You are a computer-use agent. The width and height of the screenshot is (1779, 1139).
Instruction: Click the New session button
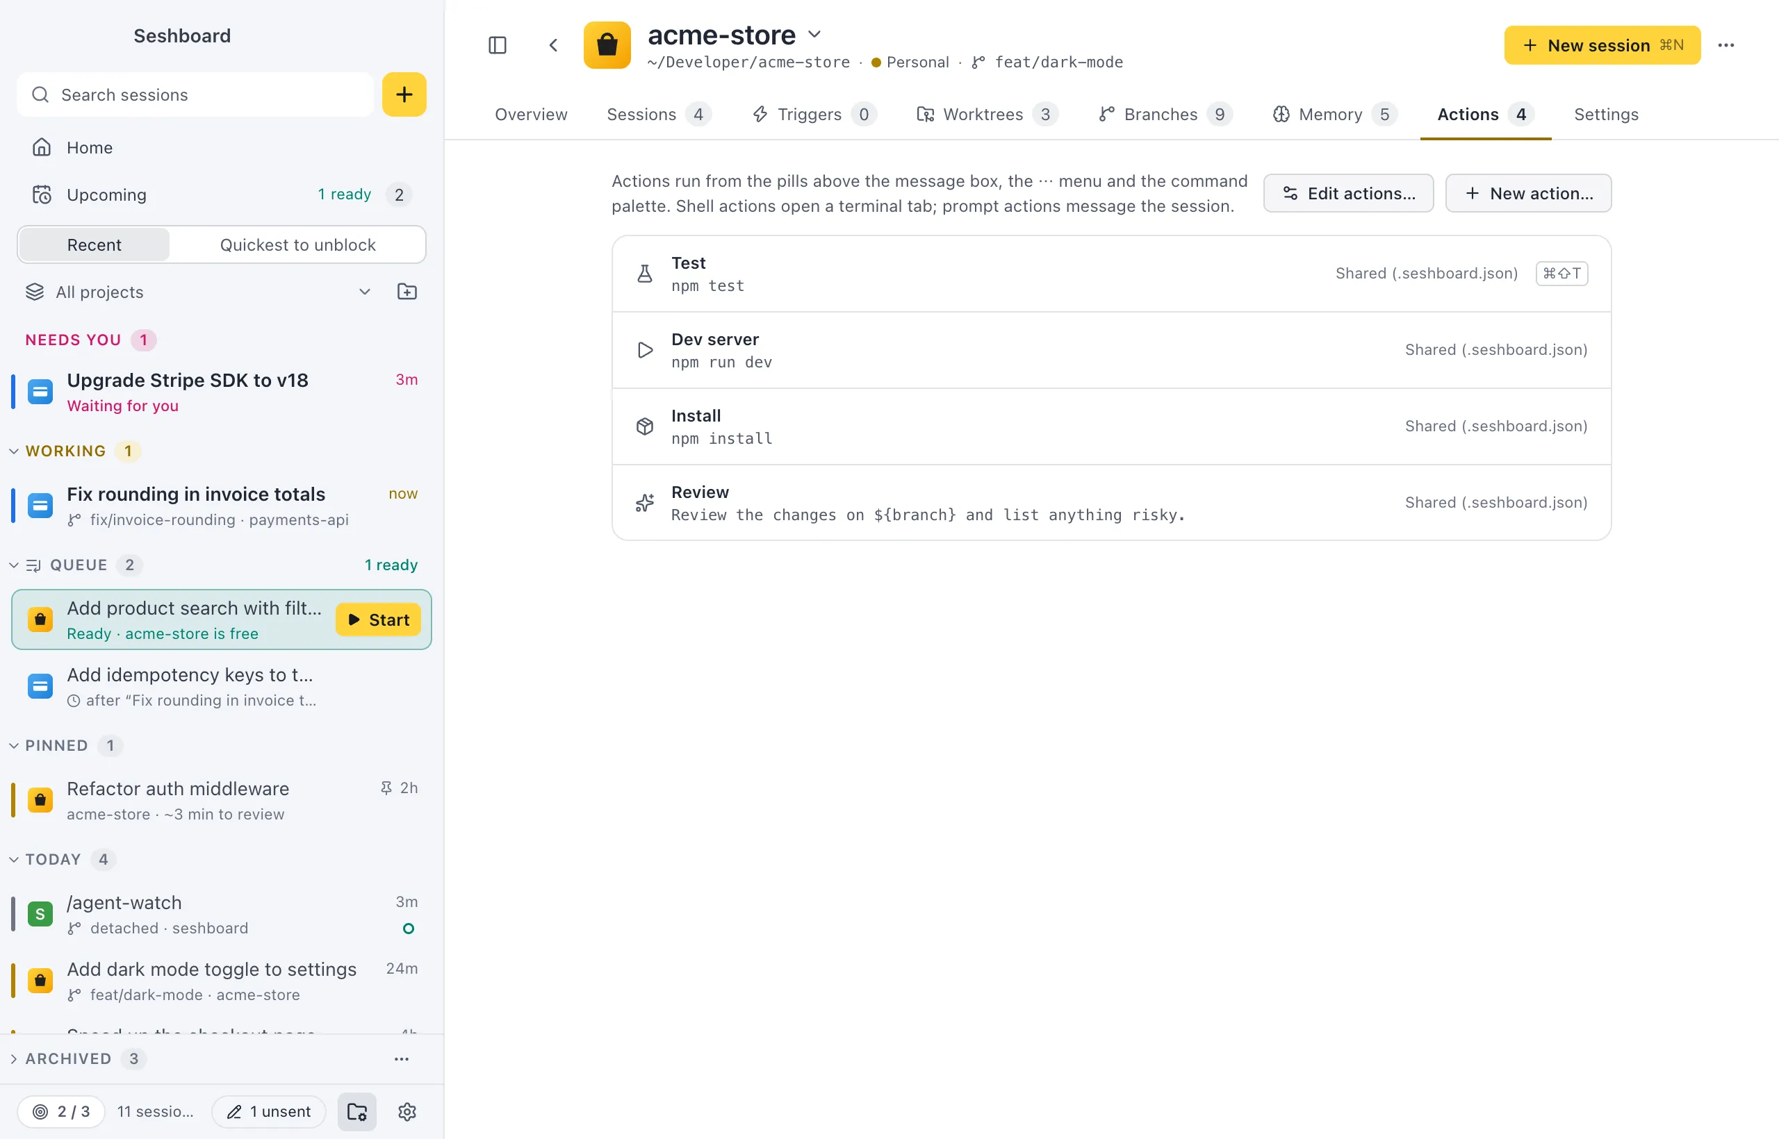tap(1602, 45)
